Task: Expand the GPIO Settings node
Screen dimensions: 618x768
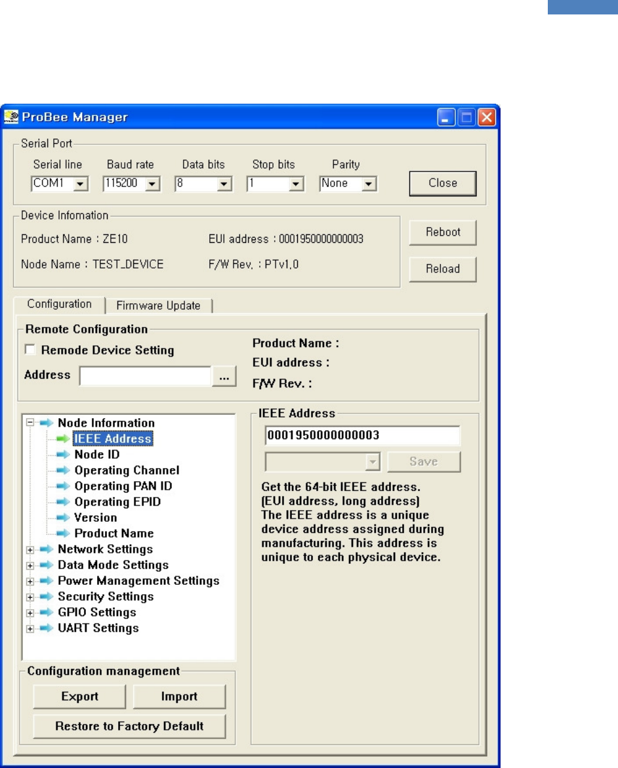Action: pyautogui.click(x=30, y=613)
